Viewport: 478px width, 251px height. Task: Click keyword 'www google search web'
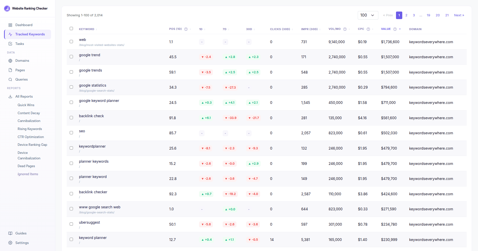[x=100, y=207]
